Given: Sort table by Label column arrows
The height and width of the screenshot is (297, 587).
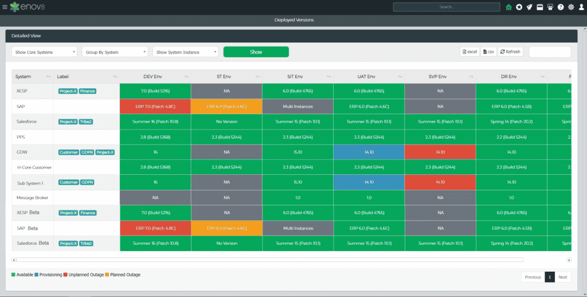Looking at the screenshot, I should 115,77.
